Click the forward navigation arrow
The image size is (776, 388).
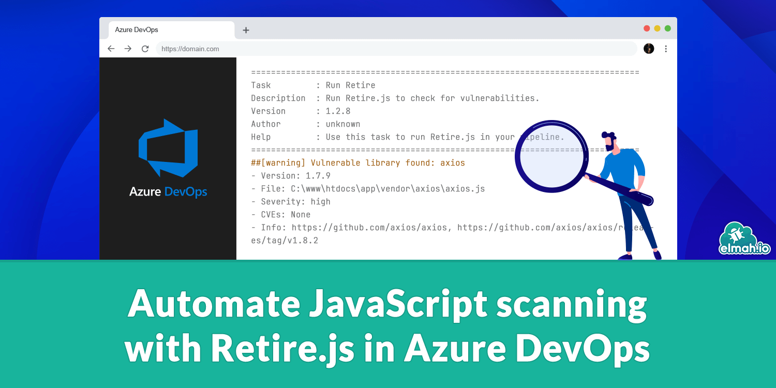[128, 49]
